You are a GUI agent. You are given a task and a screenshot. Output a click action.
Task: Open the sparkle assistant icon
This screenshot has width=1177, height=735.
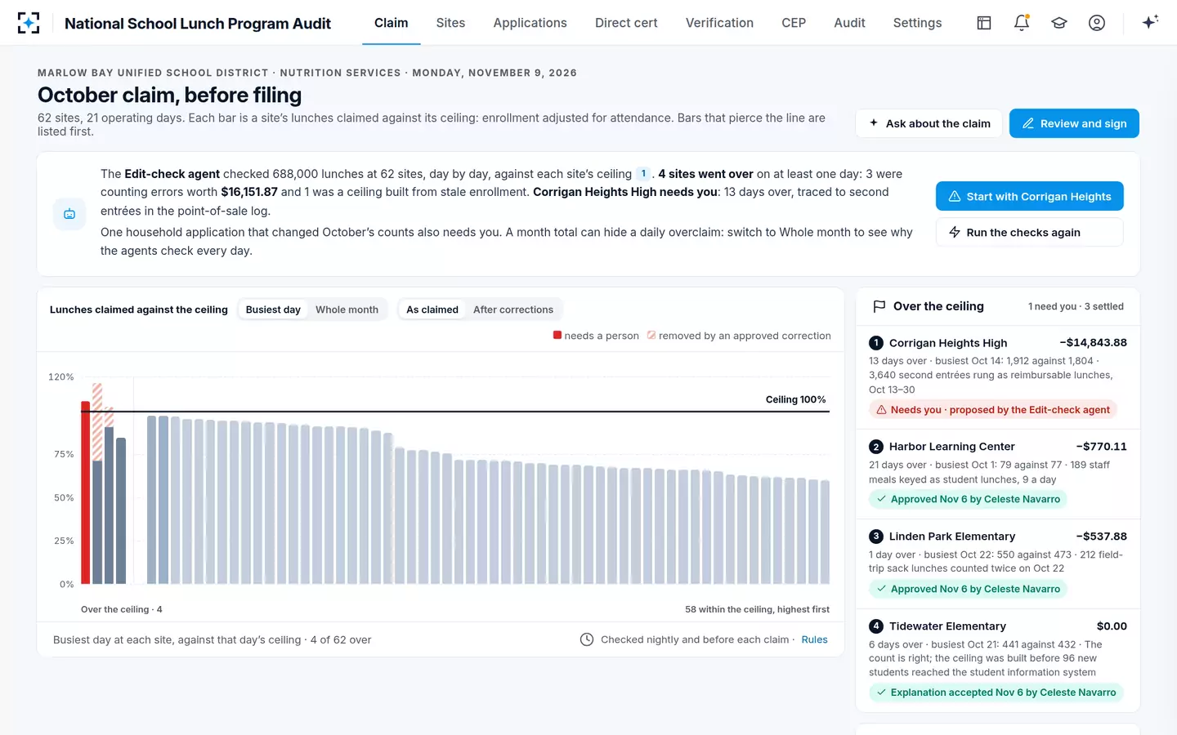[1150, 23]
